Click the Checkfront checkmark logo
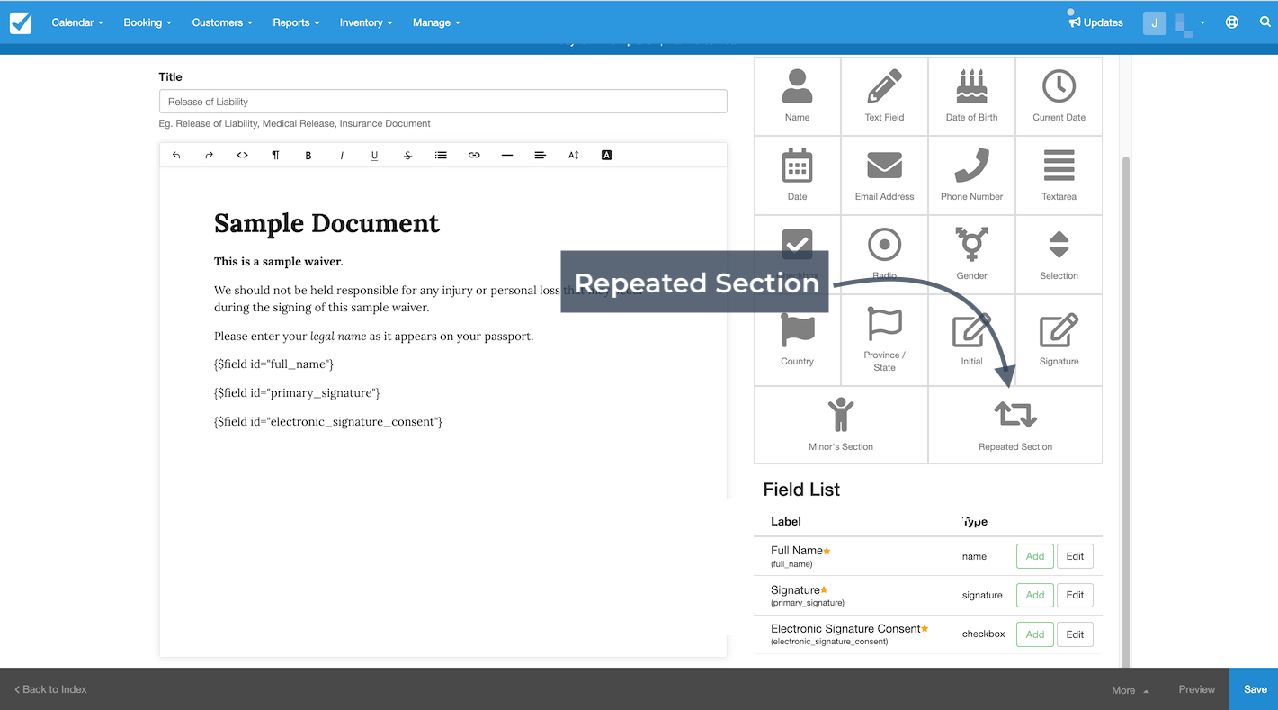Screen dimensions: 1278x710 coord(21,22)
